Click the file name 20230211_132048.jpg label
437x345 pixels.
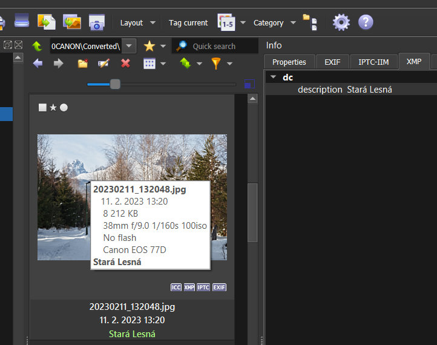pos(132,307)
